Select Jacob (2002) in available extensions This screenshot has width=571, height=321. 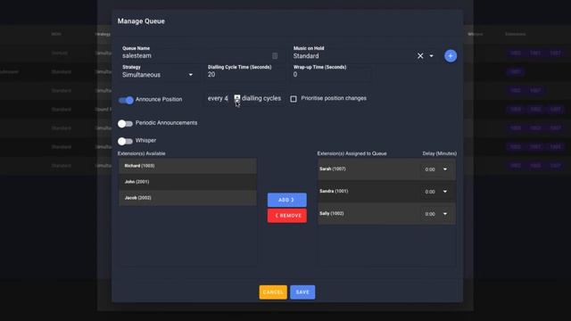187,198
